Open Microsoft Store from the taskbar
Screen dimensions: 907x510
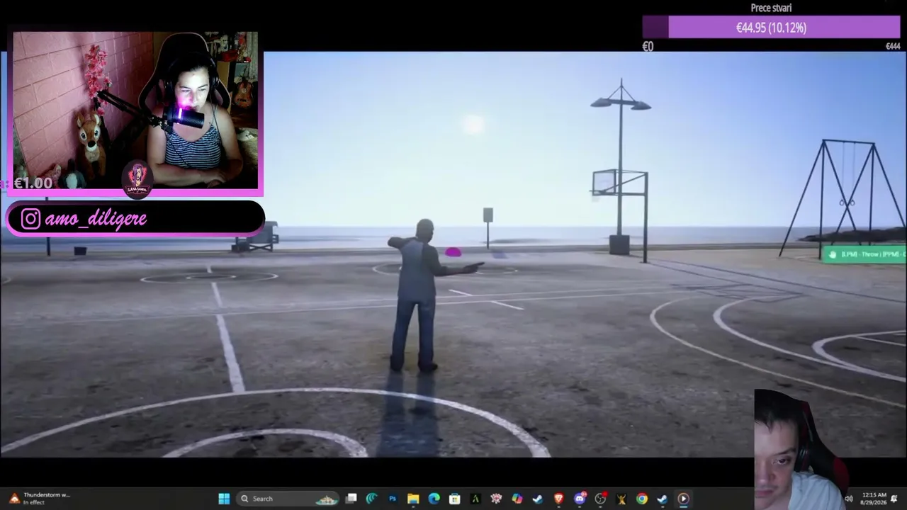(x=455, y=499)
